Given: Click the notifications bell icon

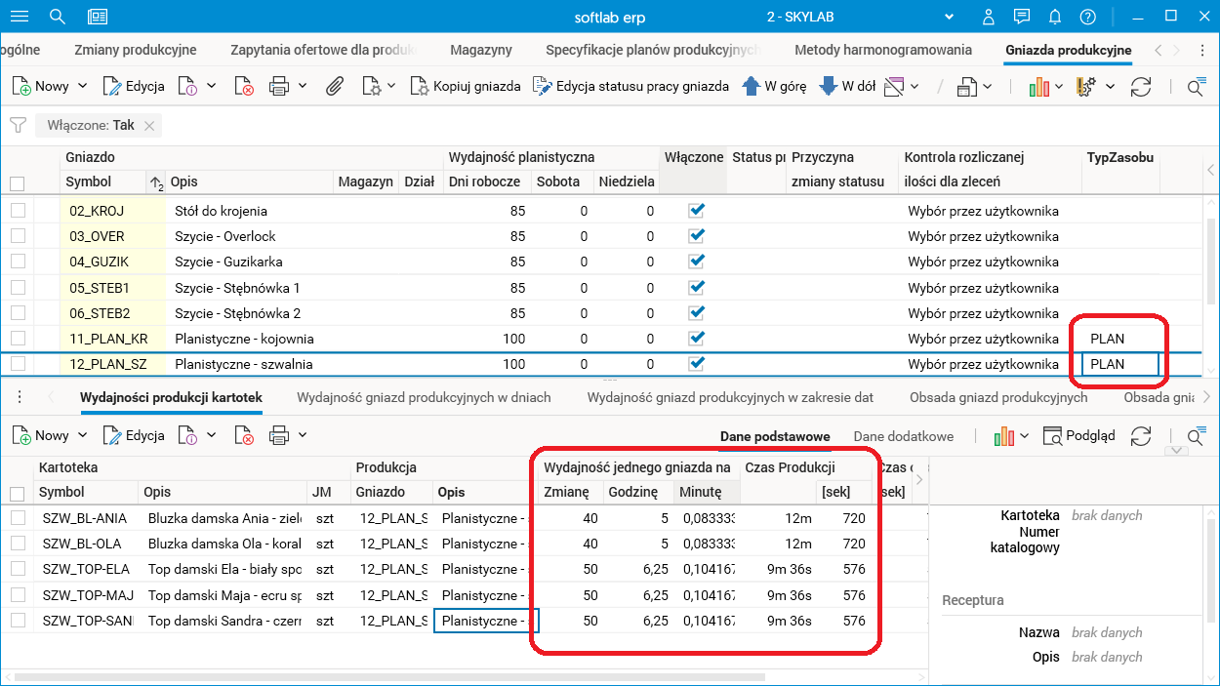Looking at the screenshot, I should (1055, 17).
